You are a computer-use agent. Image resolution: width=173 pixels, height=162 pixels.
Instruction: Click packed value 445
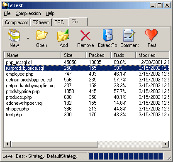click(93, 91)
